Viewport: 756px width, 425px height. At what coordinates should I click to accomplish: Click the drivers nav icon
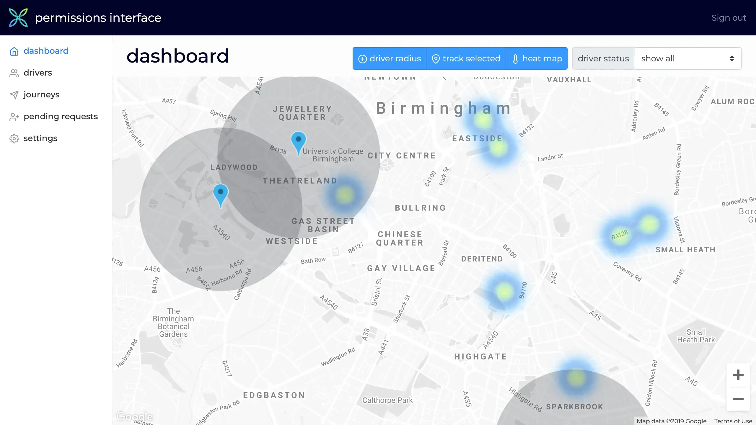[14, 73]
